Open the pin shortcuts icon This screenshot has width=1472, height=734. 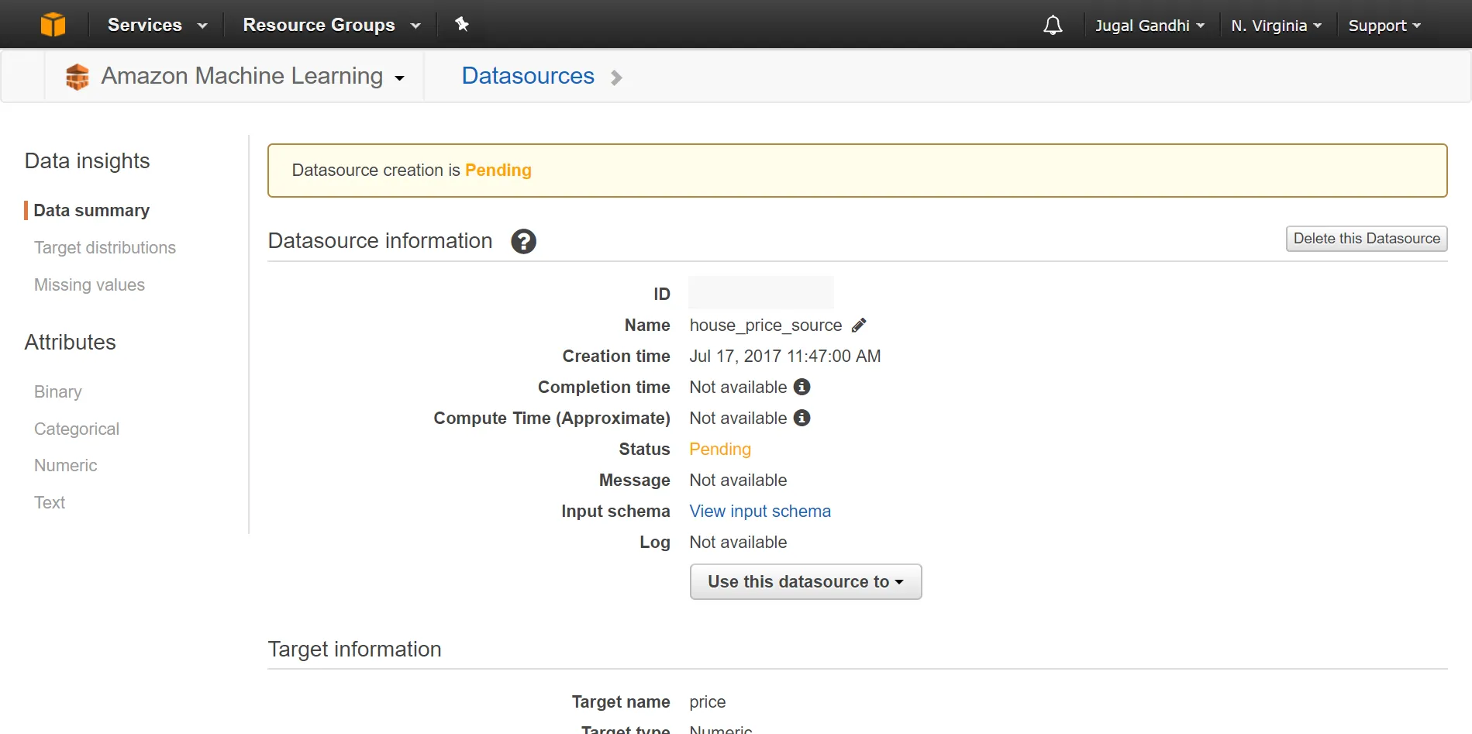(462, 24)
